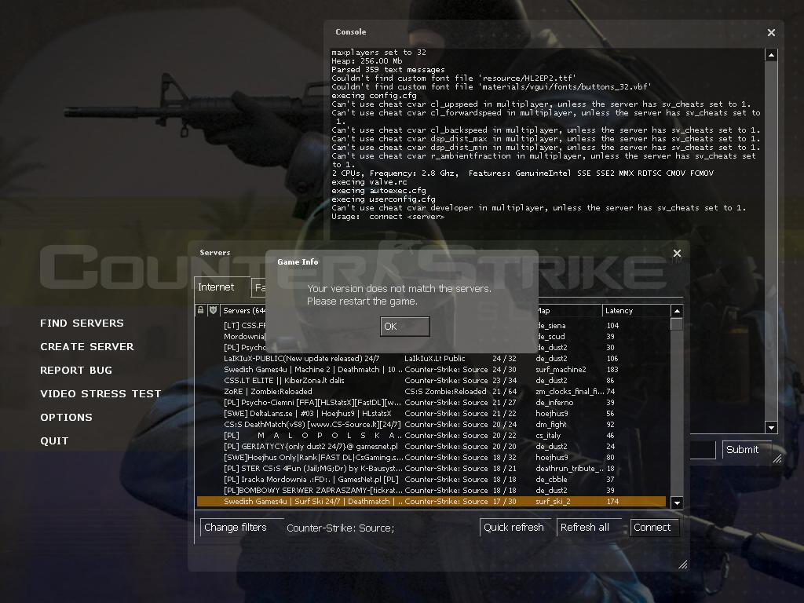This screenshot has width=804, height=603.
Task: Select the Swedish Games4u Surf Ski server
Action: point(431,502)
